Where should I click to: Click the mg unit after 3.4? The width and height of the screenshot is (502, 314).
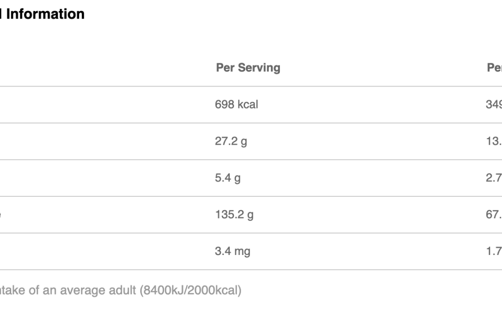point(242,252)
